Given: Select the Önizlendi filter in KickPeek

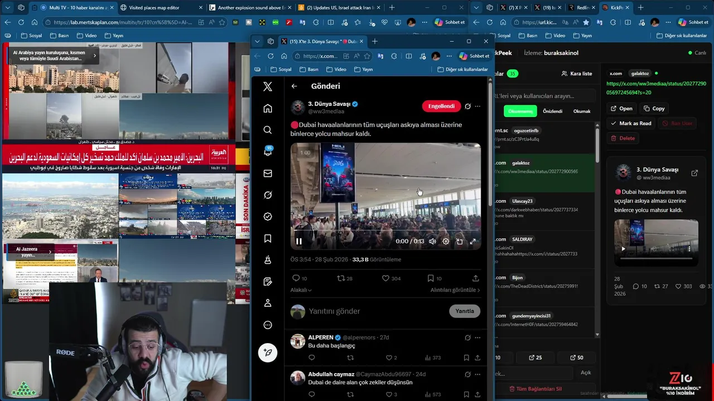Looking at the screenshot, I should (x=552, y=111).
